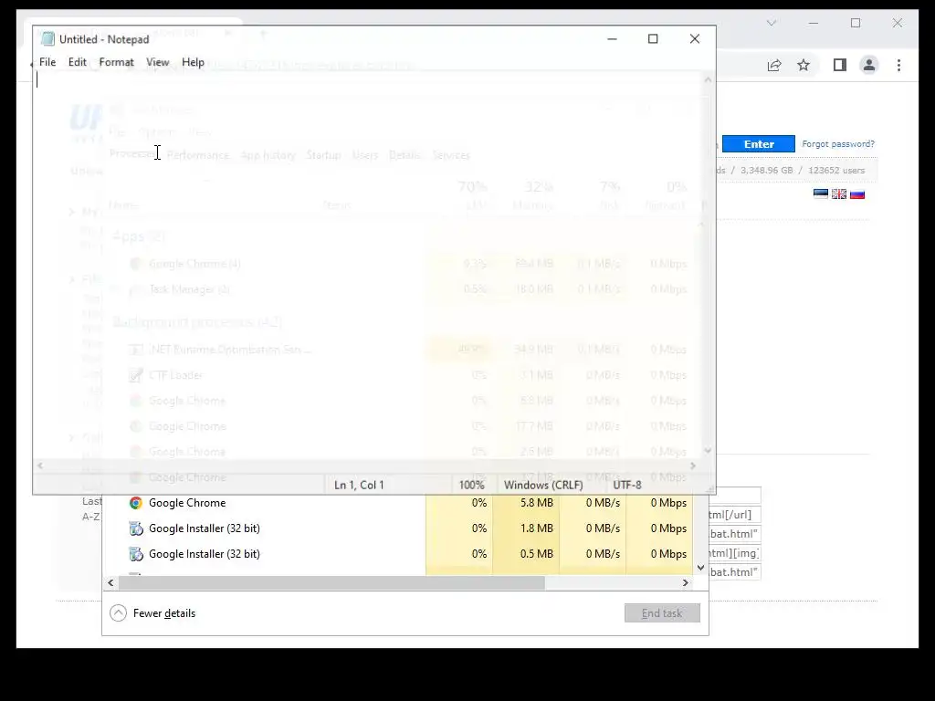Minimize the Notepad window
Image resolution: width=935 pixels, height=701 pixels.
[612, 38]
